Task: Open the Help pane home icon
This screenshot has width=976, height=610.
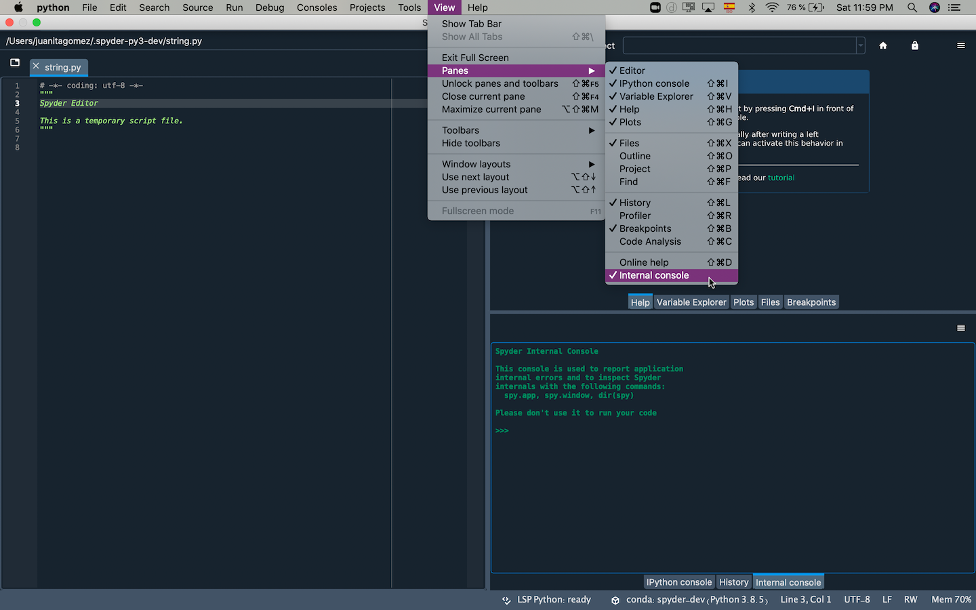Action: click(883, 45)
